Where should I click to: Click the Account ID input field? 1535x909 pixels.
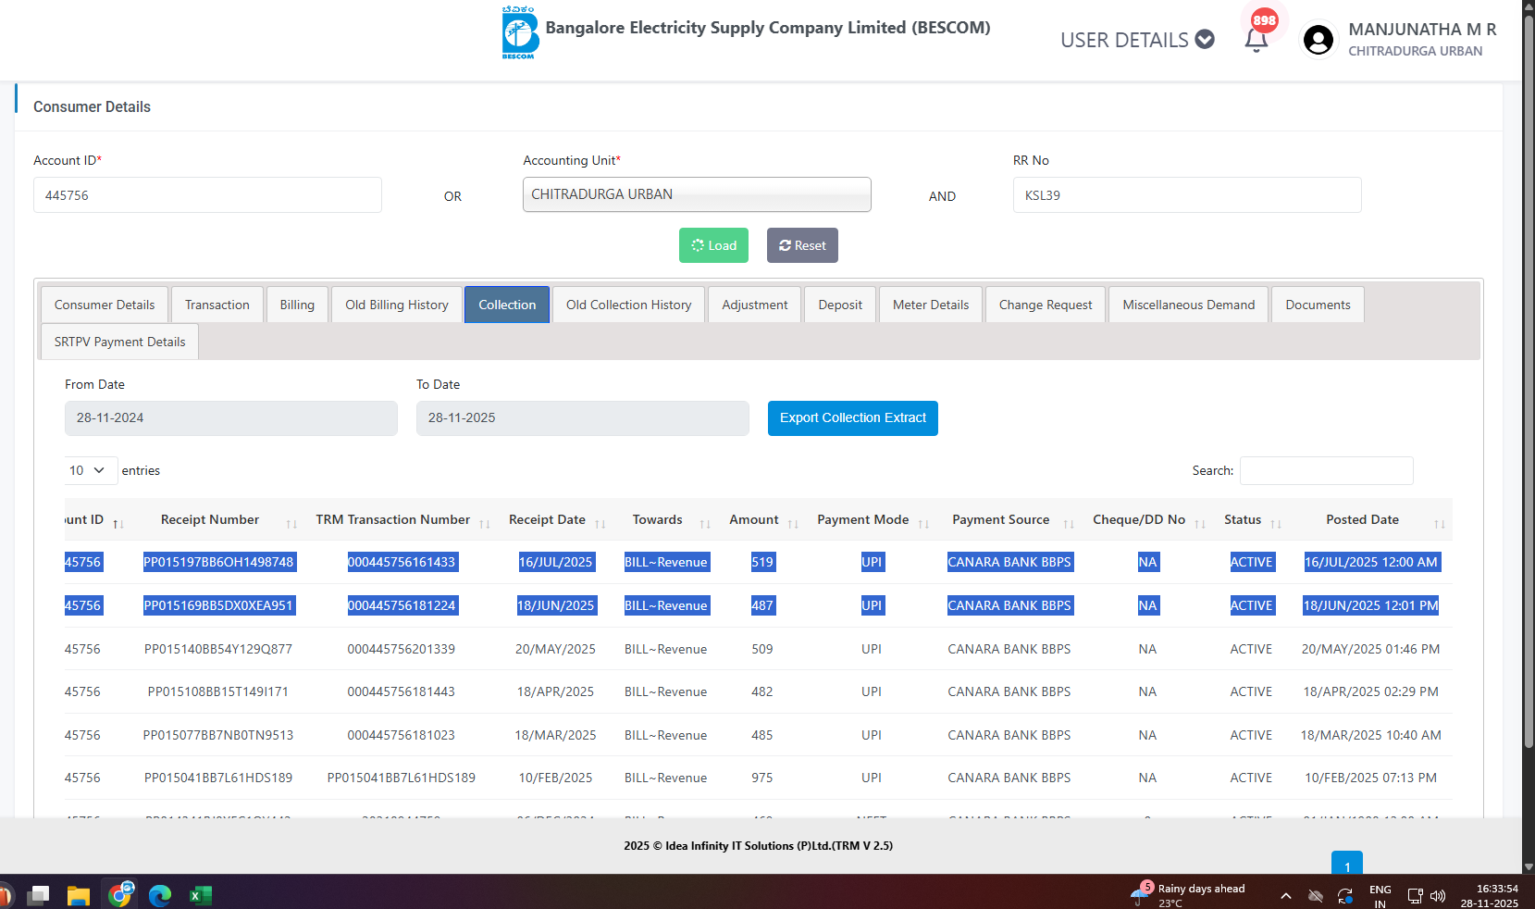(x=207, y=195)
